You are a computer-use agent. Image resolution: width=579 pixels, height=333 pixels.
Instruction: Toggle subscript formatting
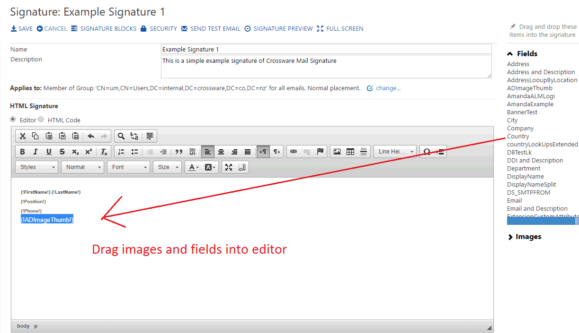click(x=75, y=152)
